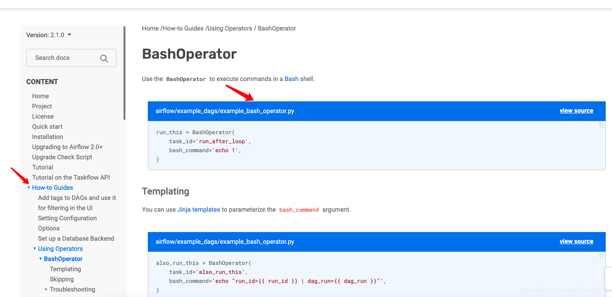Expand the Troubleshooting tree item
612x297 pixels.
click(46, 289)
